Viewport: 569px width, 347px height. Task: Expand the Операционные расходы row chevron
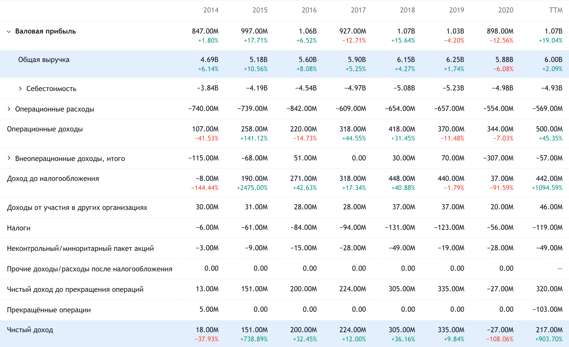[9, 109]
